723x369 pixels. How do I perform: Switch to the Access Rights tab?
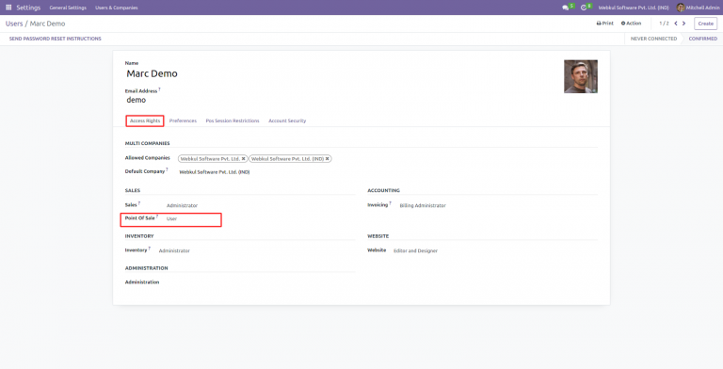(145, 120)
